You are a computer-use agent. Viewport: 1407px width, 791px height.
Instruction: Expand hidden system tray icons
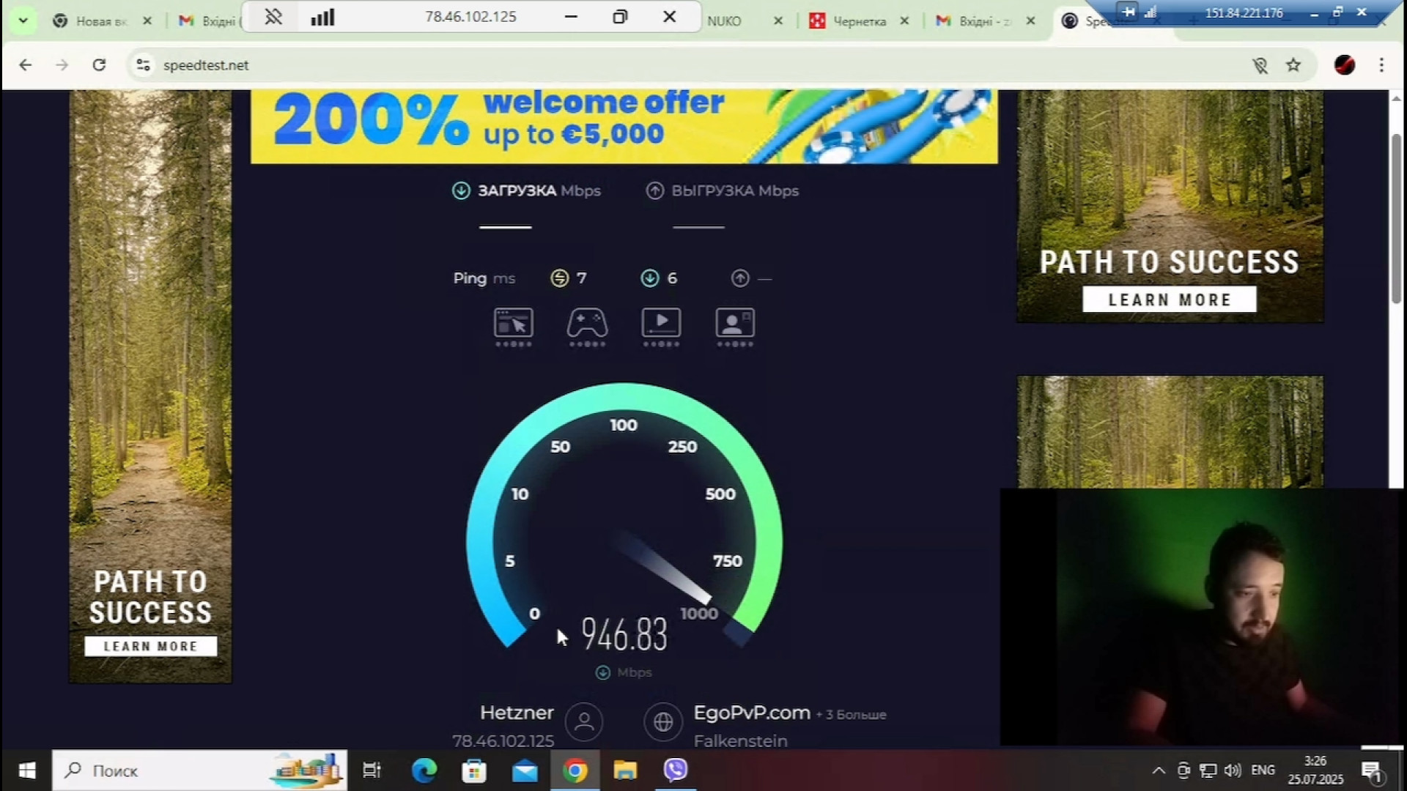[x=1158, y=770]
